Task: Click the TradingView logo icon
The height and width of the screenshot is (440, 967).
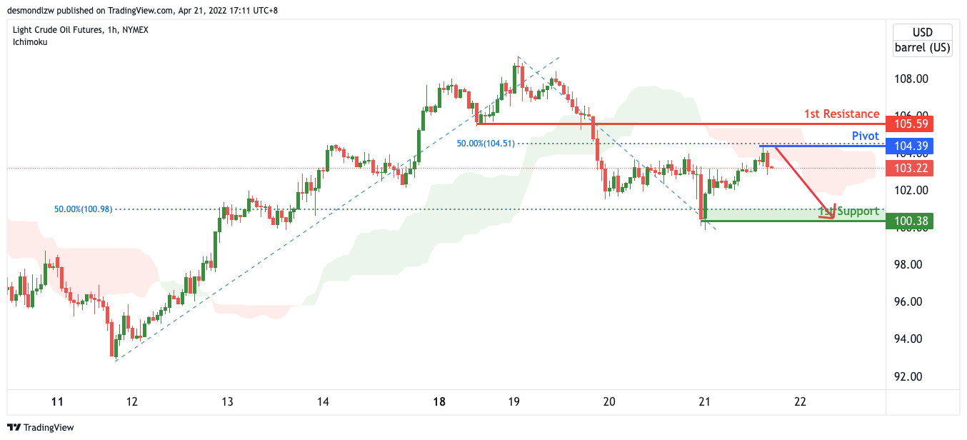Action: click(x=14, y=427)
